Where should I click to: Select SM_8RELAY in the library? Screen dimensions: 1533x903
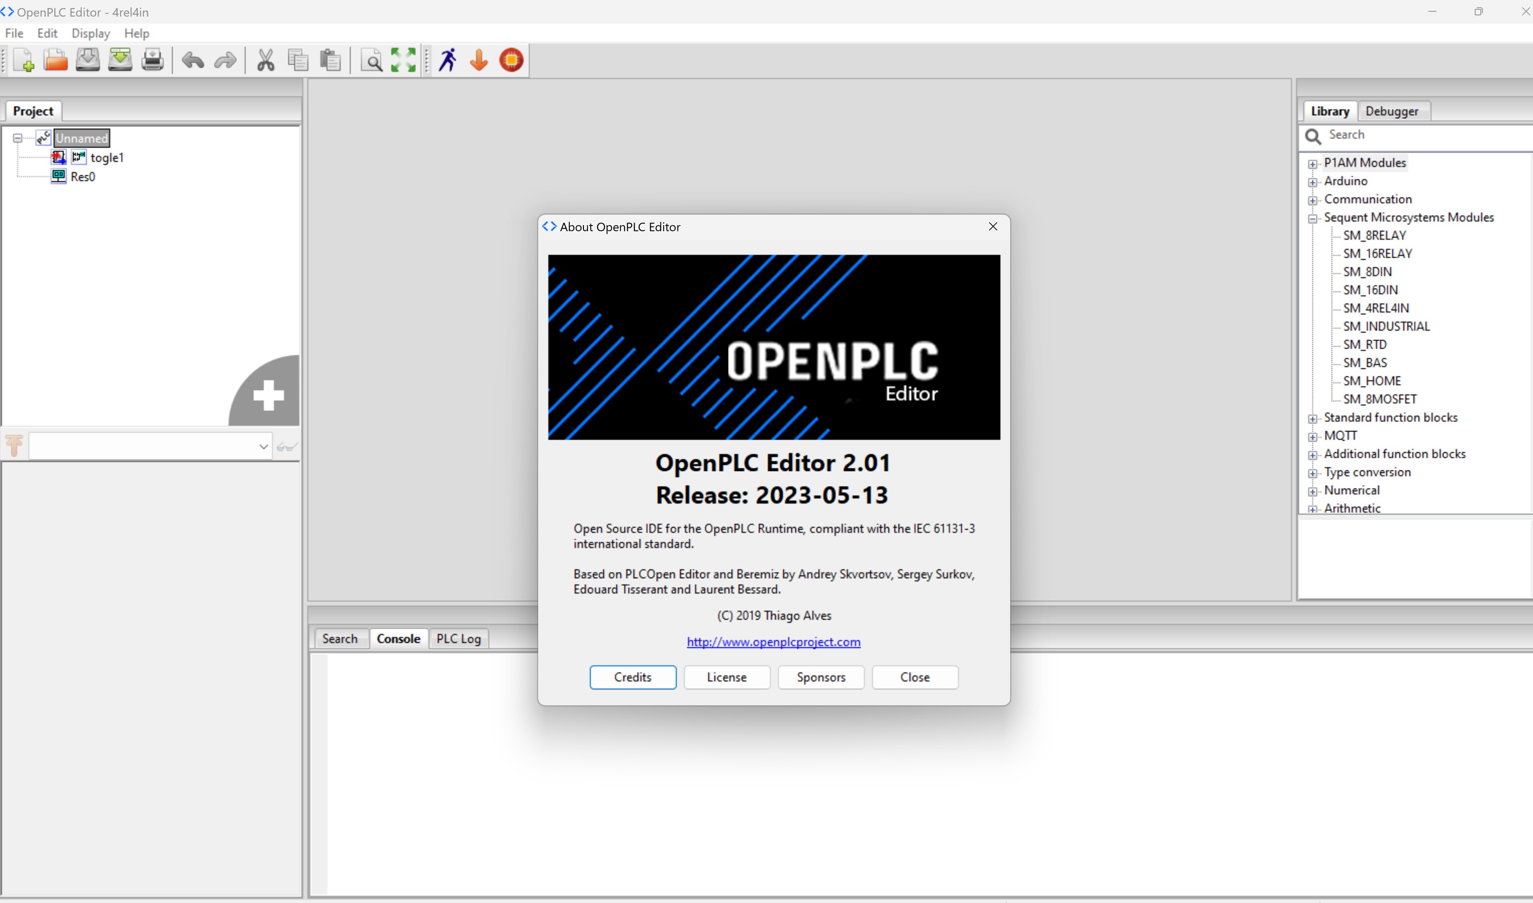point(1374,236)
